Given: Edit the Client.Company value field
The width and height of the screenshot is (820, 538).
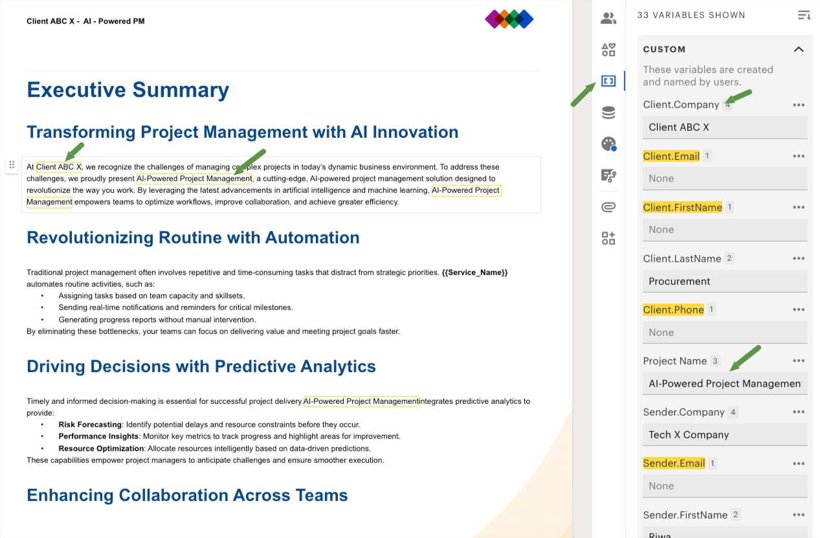Looking at the screenshot, I should (725, 127).
